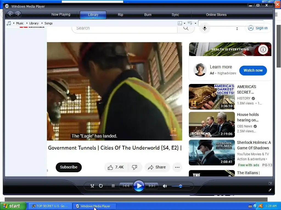The image size is (281, 210).
Task: Switch to the Library tab
Action: pyautogui.click(x=93, y=15)
